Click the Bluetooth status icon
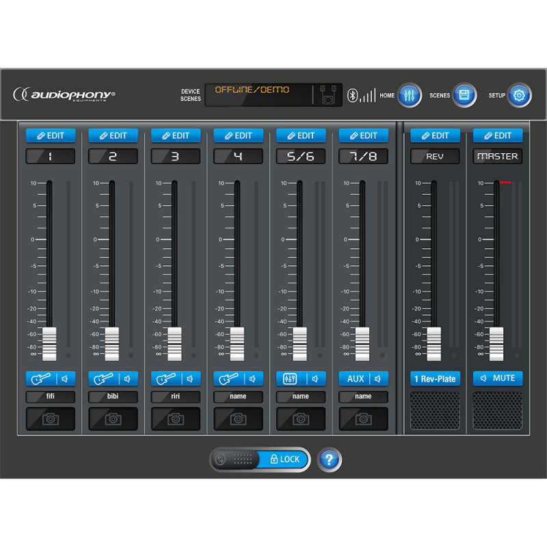 [x=352, y=95]
